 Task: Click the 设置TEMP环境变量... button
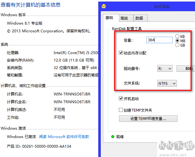pos(148,118)
